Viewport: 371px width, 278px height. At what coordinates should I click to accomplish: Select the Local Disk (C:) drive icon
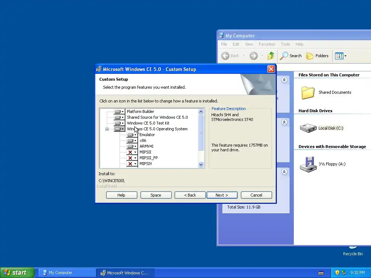[x=308, y=128]
